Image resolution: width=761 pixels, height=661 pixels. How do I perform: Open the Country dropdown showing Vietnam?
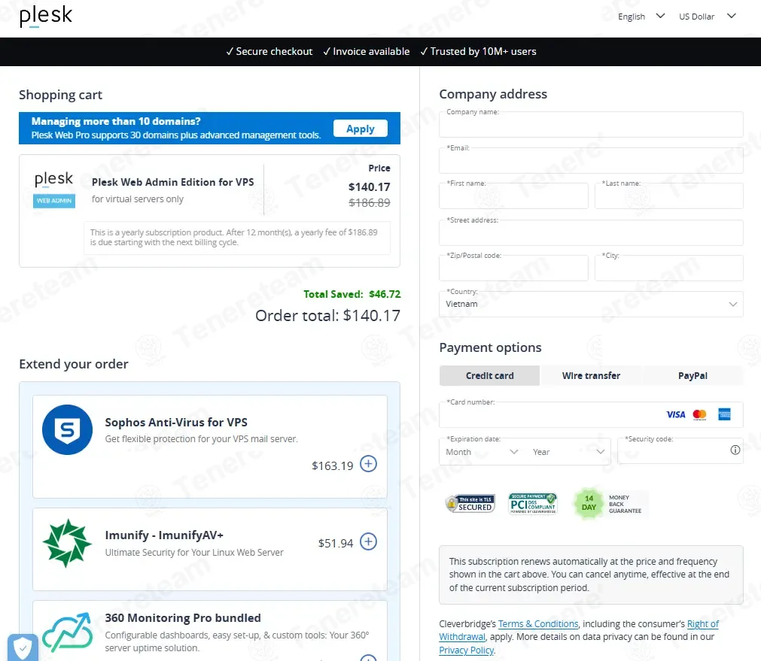[x=591, y=304]
